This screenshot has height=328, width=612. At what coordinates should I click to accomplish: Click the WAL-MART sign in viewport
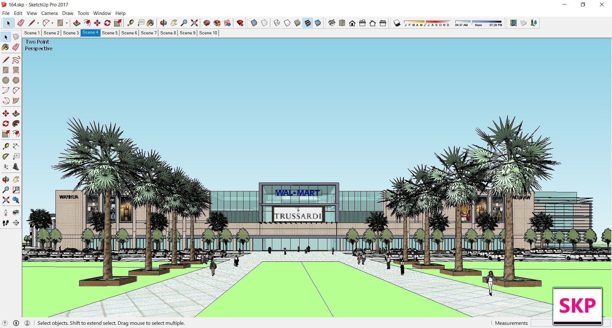tap(298, 193)
